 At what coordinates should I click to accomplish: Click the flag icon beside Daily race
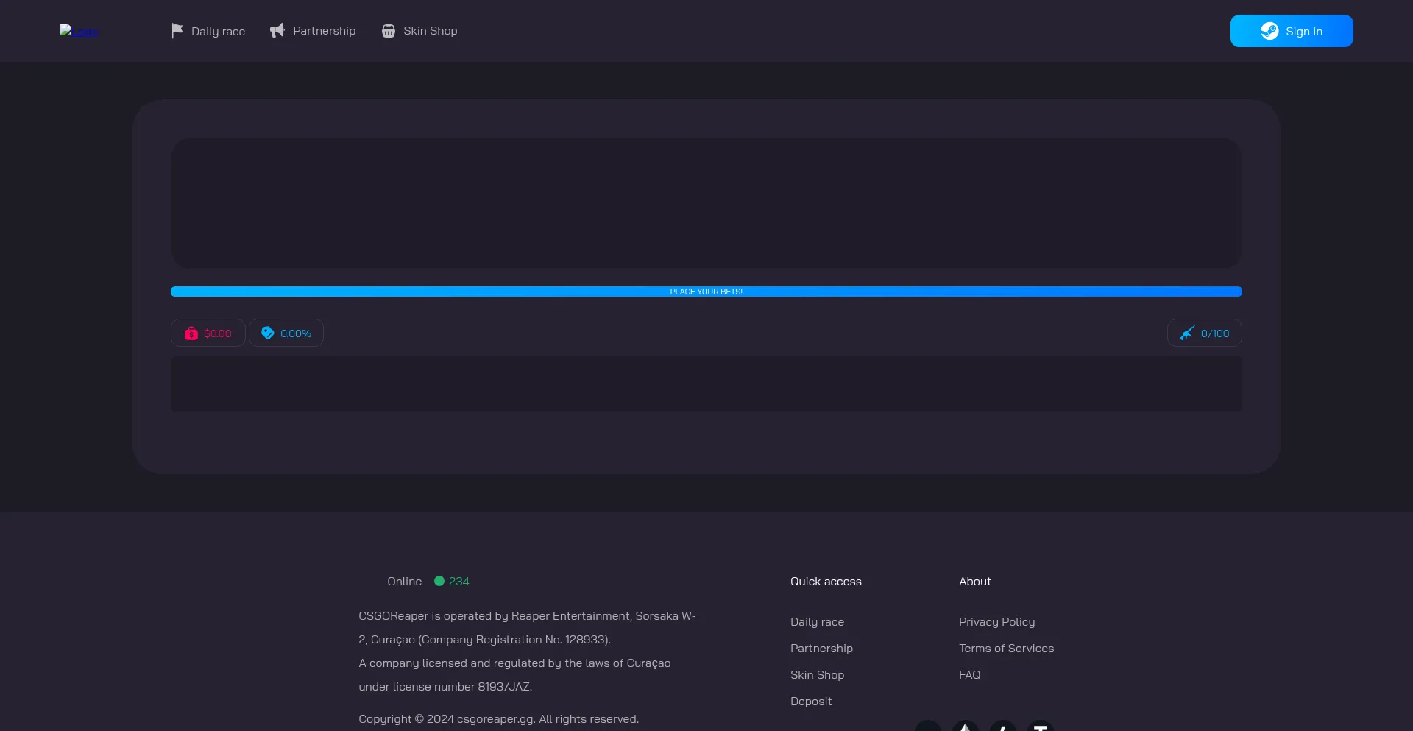pyautogui.click(x=177, y=31)
